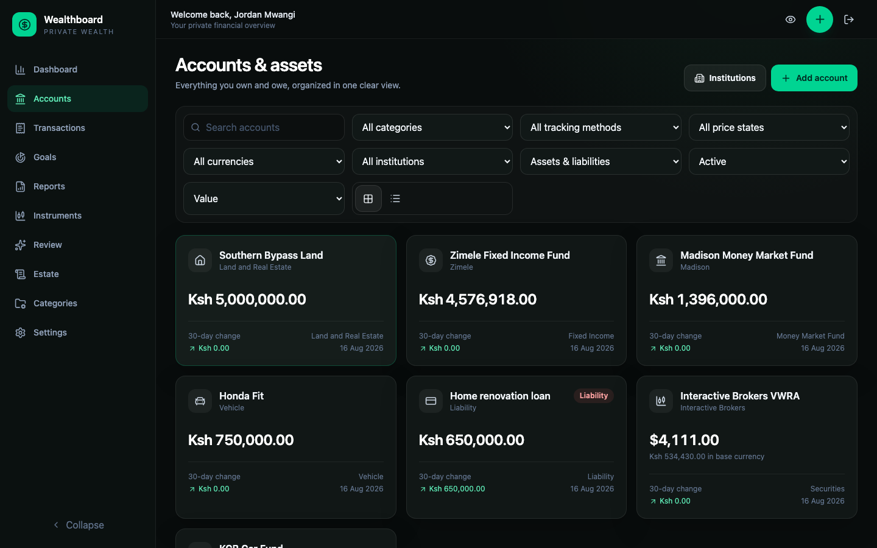The height and width of the screenshot is (548, 877).
Task: Select Accounts in the sidebar
Action: [77, 99]
